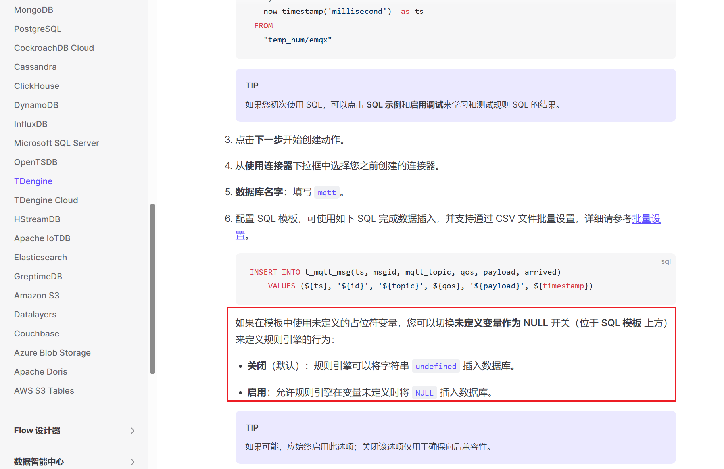The width and height of the screenshot is (724, 469).
Task: Click the now_timestamp('millisecond') code line
Action: 344,12
